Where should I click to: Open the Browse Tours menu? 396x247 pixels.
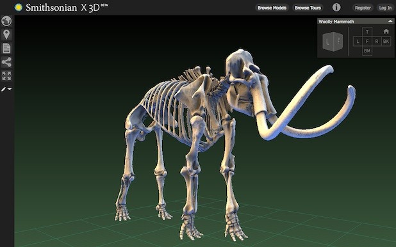pyautogui.click(x=308, y=8)
